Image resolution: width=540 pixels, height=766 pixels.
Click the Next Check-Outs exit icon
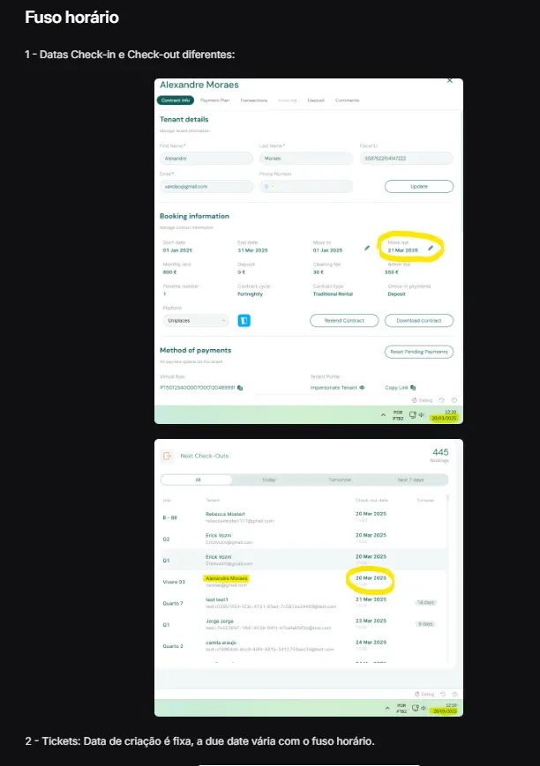(x=166, y=456)
